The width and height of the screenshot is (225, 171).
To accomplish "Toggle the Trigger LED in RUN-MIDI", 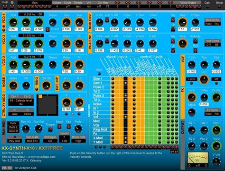I will pyautogui.click(x=50, y=129).
